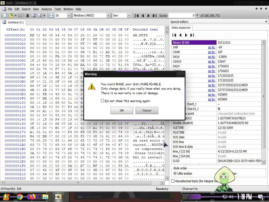Click the New file toolbar icon
The height and width of the screenshot is (202, 269).
point(5,16)
